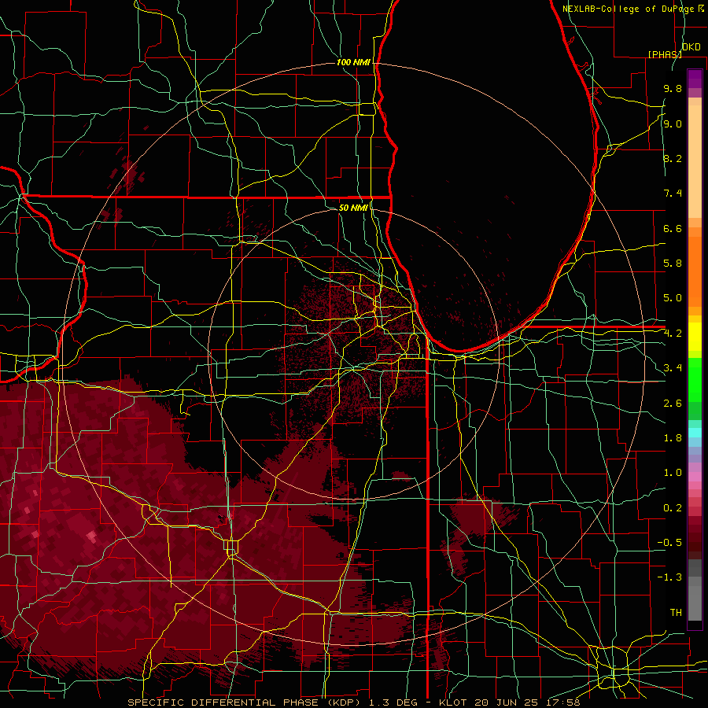Click the 3.4 legend value
The width and height of the screenshot is (708, 708).
coord(673,368)
